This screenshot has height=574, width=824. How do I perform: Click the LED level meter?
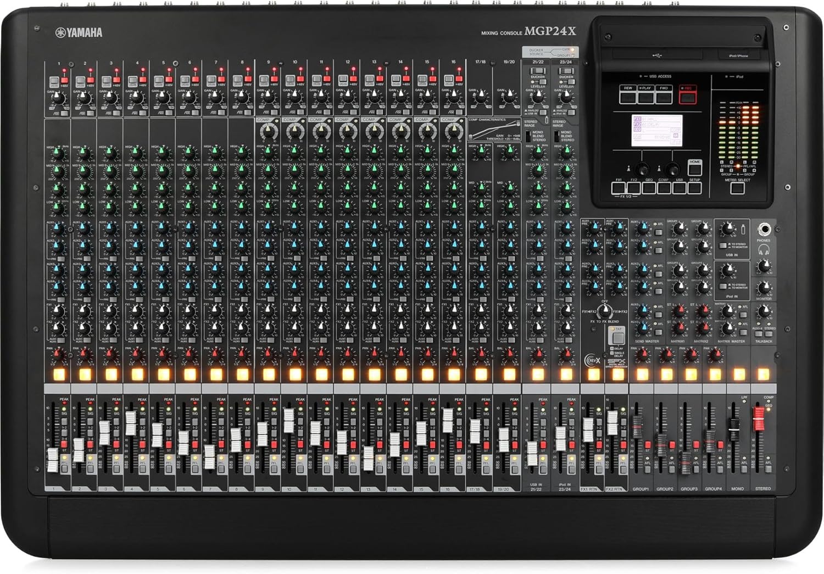pyautogui.click(x=738, y=131)
